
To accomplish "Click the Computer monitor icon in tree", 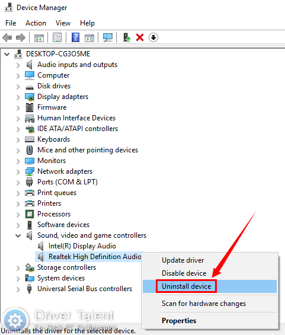I will 30,75.
